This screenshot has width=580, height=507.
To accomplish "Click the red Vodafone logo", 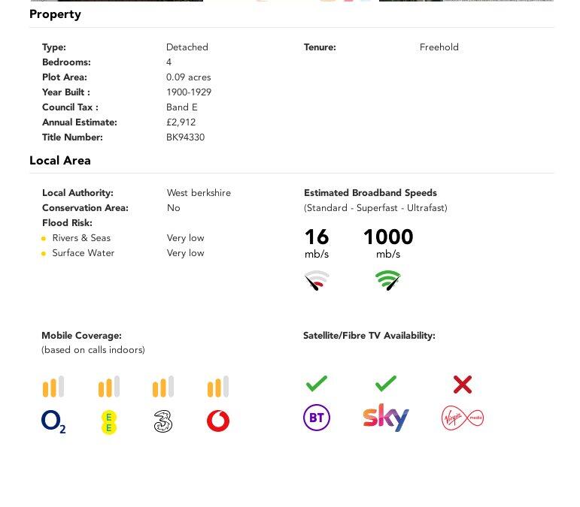I will click(218, 421).
